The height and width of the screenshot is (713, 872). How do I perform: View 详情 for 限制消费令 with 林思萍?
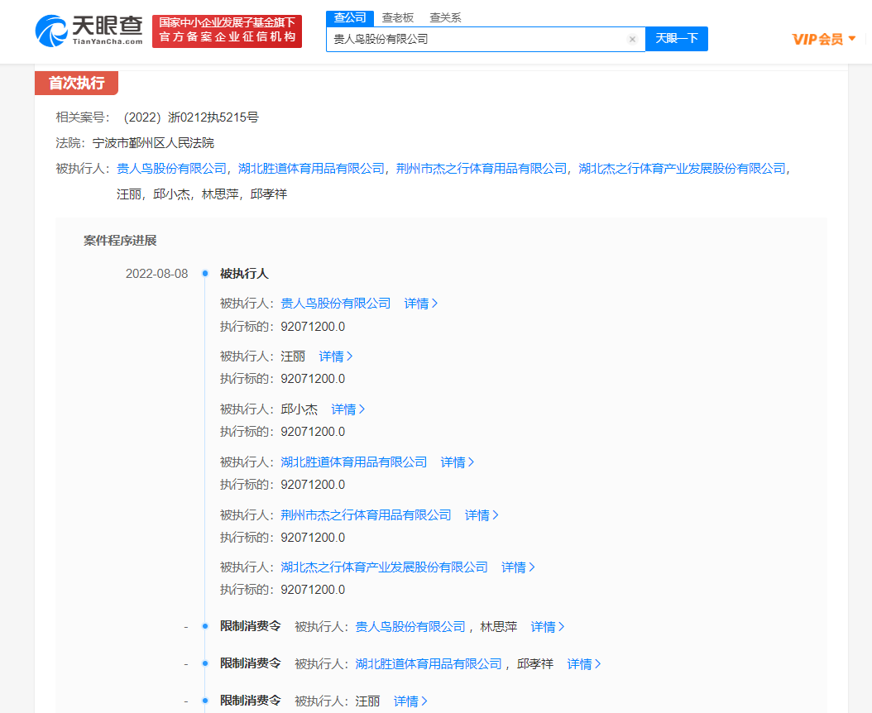pos(548,627)
